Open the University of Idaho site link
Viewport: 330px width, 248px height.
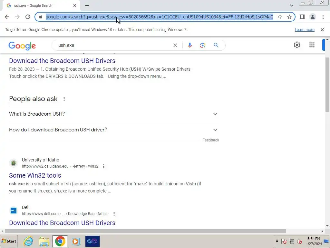point(40,160)
